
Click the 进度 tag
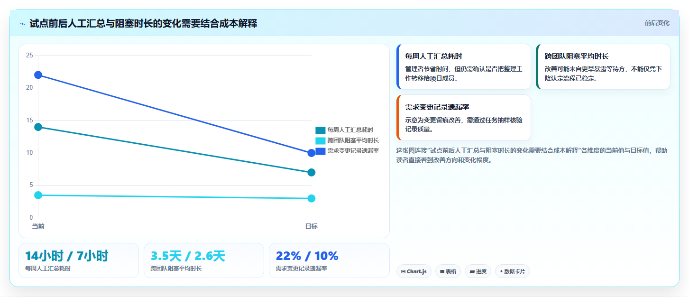pos(478,271)
